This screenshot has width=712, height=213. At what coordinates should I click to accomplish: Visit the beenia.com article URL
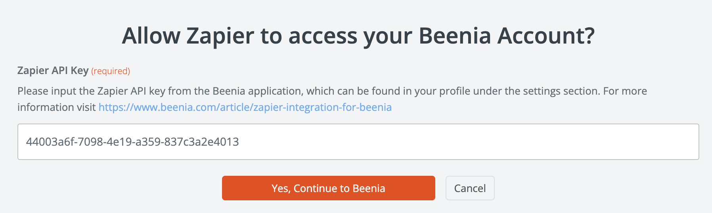coord(245,107)
